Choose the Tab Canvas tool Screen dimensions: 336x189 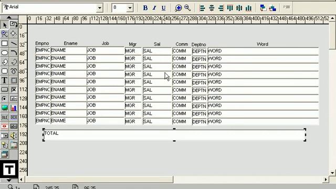(x=14, y=145)
